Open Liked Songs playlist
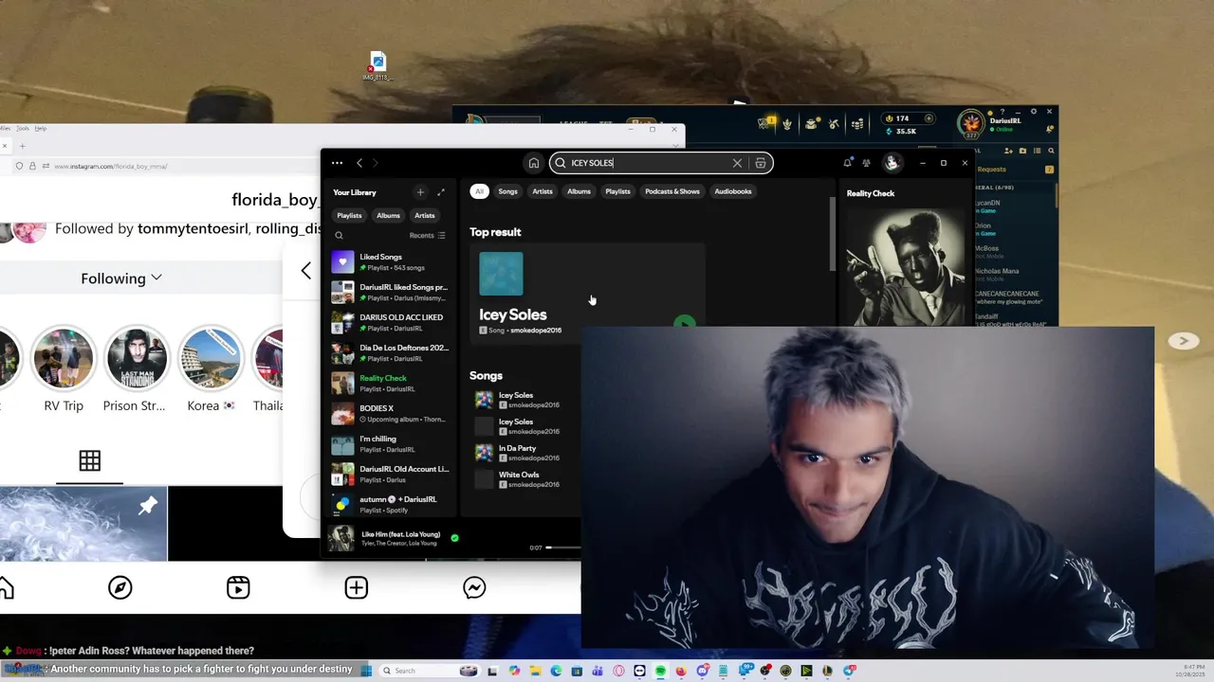The width and height of the screenshot is (1214, 682). [389, 262]
